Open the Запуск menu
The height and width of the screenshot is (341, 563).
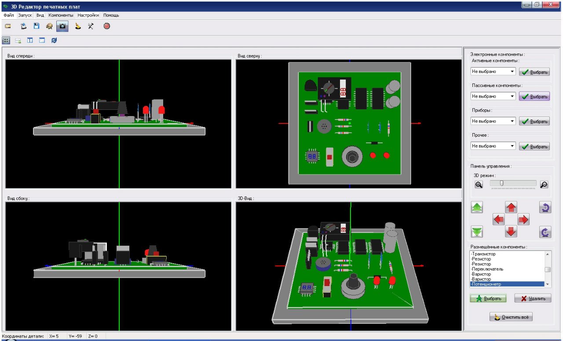click(26, 15)
